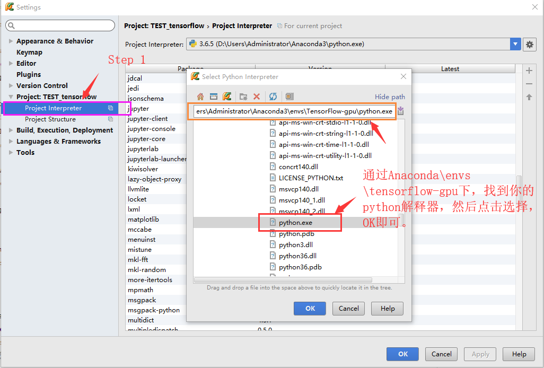
Task: Select msvcp140.dll file
Action: 299,189
